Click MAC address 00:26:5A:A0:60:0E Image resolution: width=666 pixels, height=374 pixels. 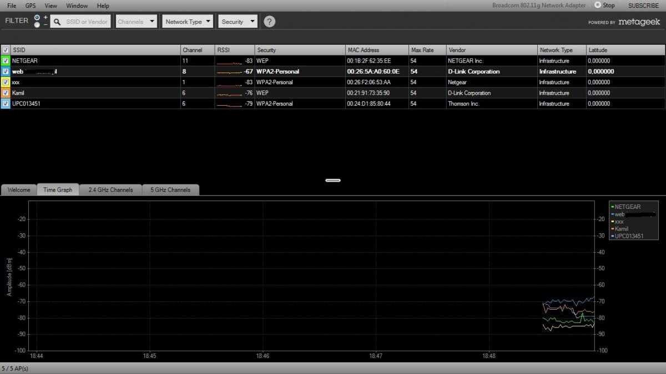pyautogui.click(x=373, y=71)
